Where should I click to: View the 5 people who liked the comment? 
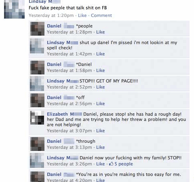(x=124, y=164)
